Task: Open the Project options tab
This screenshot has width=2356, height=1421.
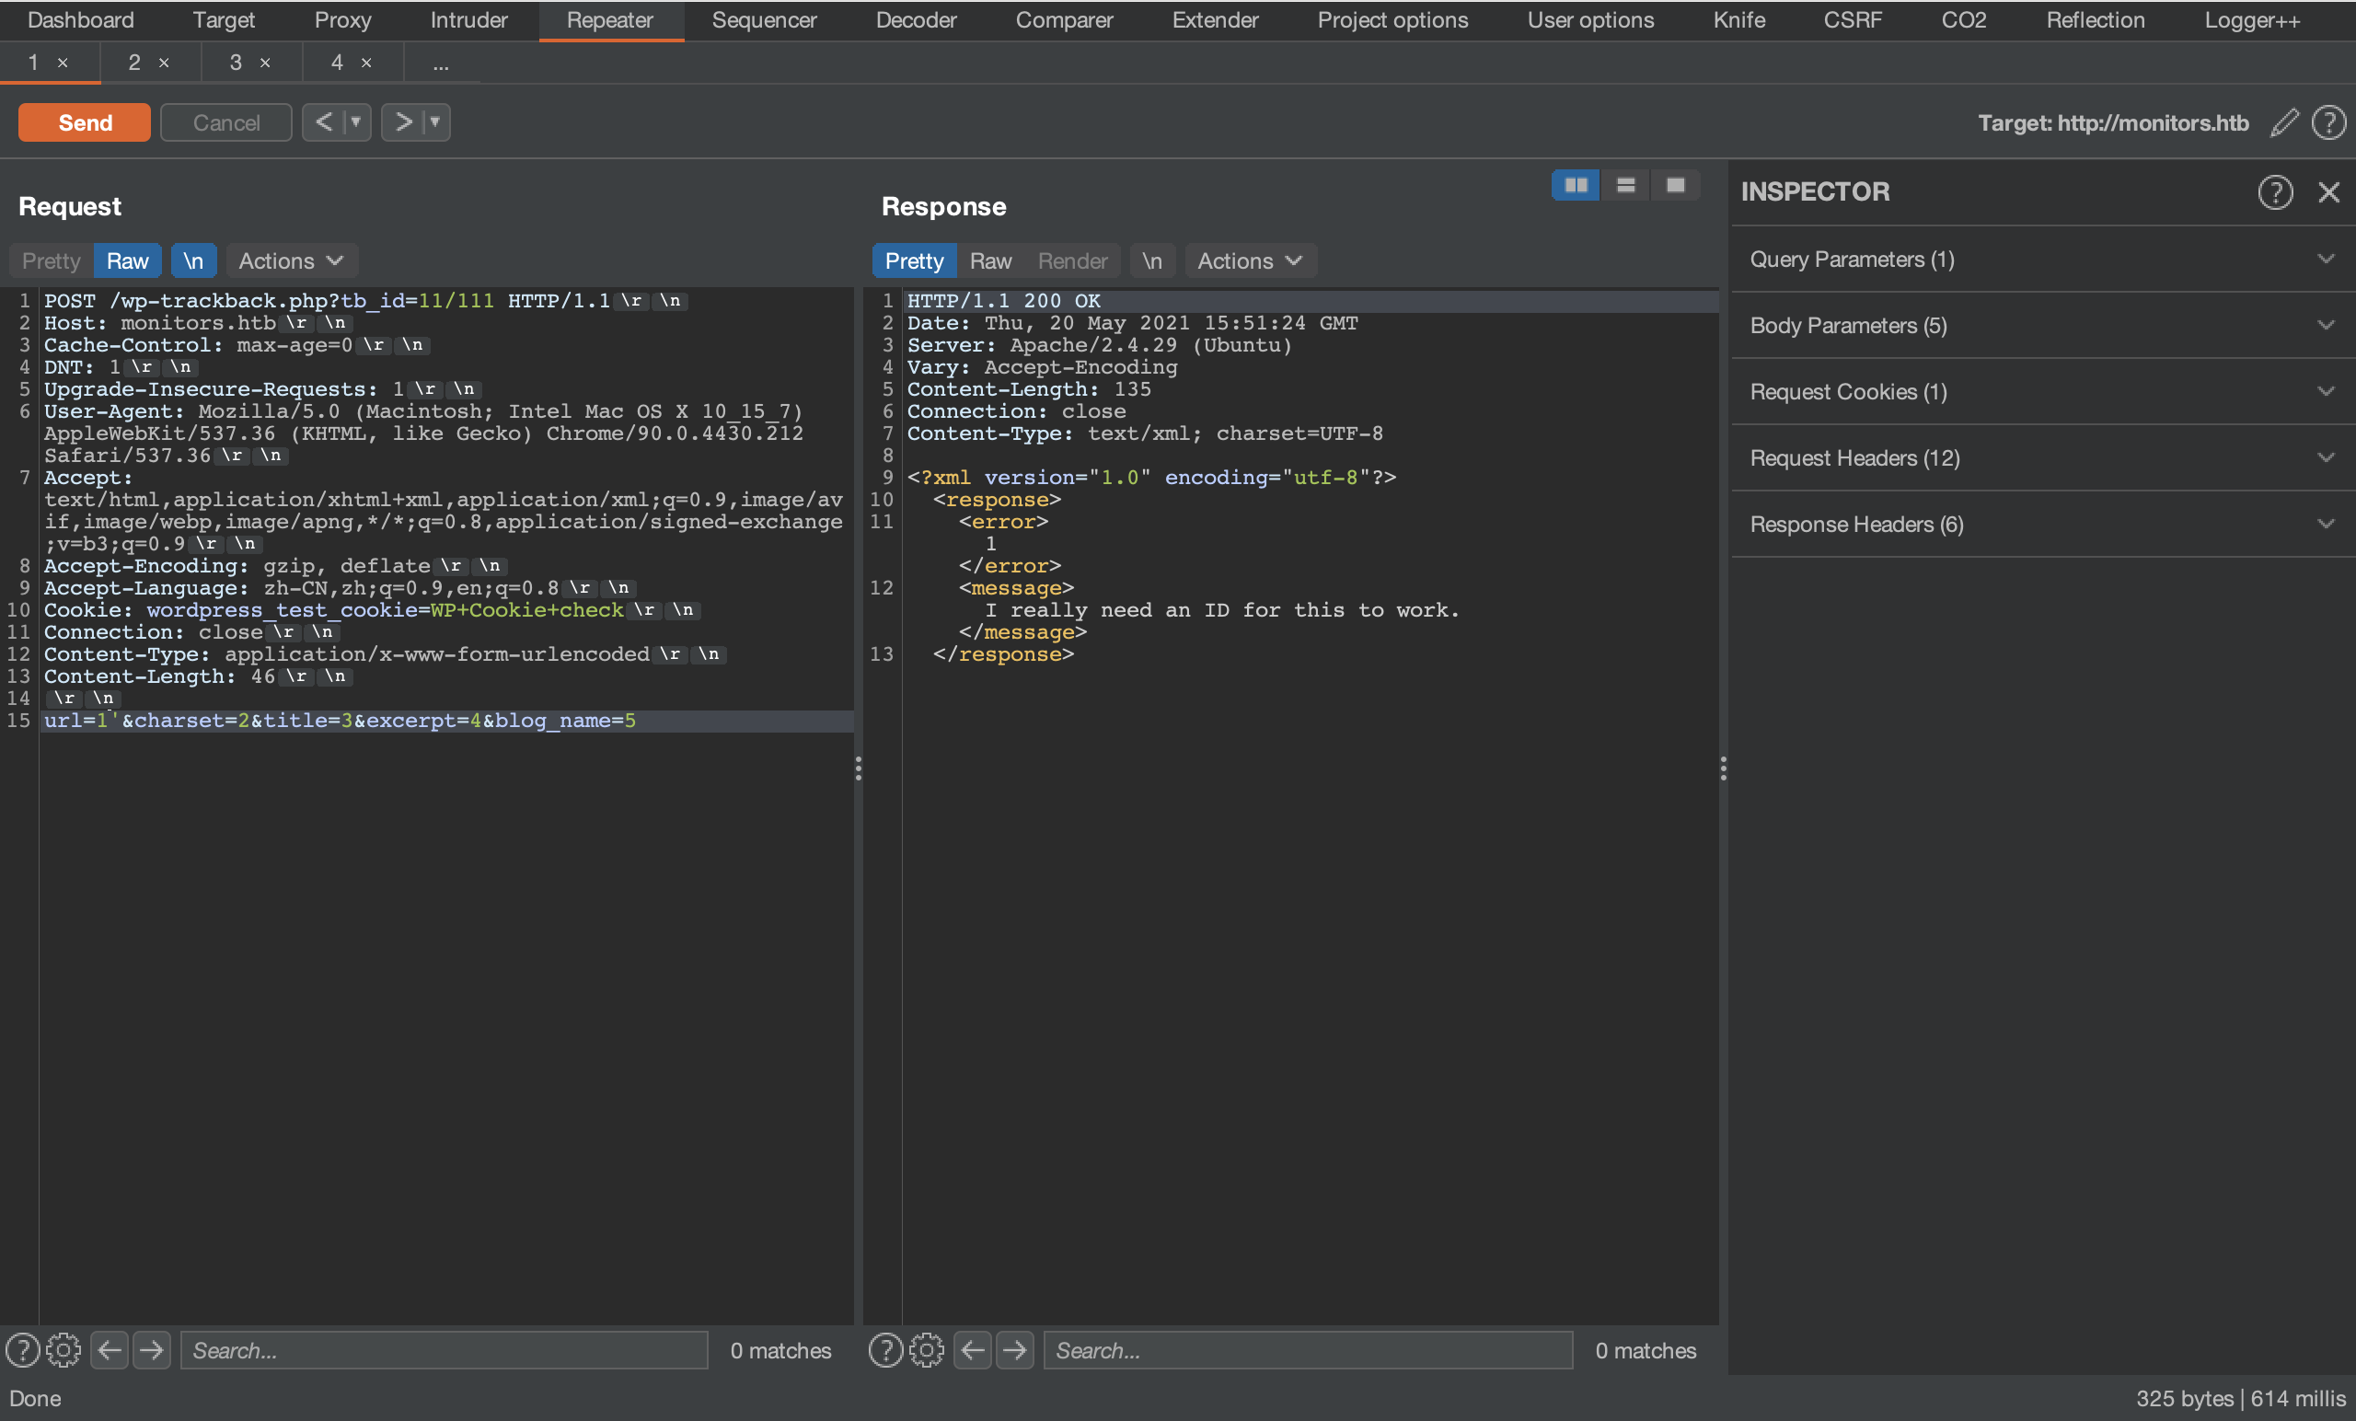Action: [1392, 20]
